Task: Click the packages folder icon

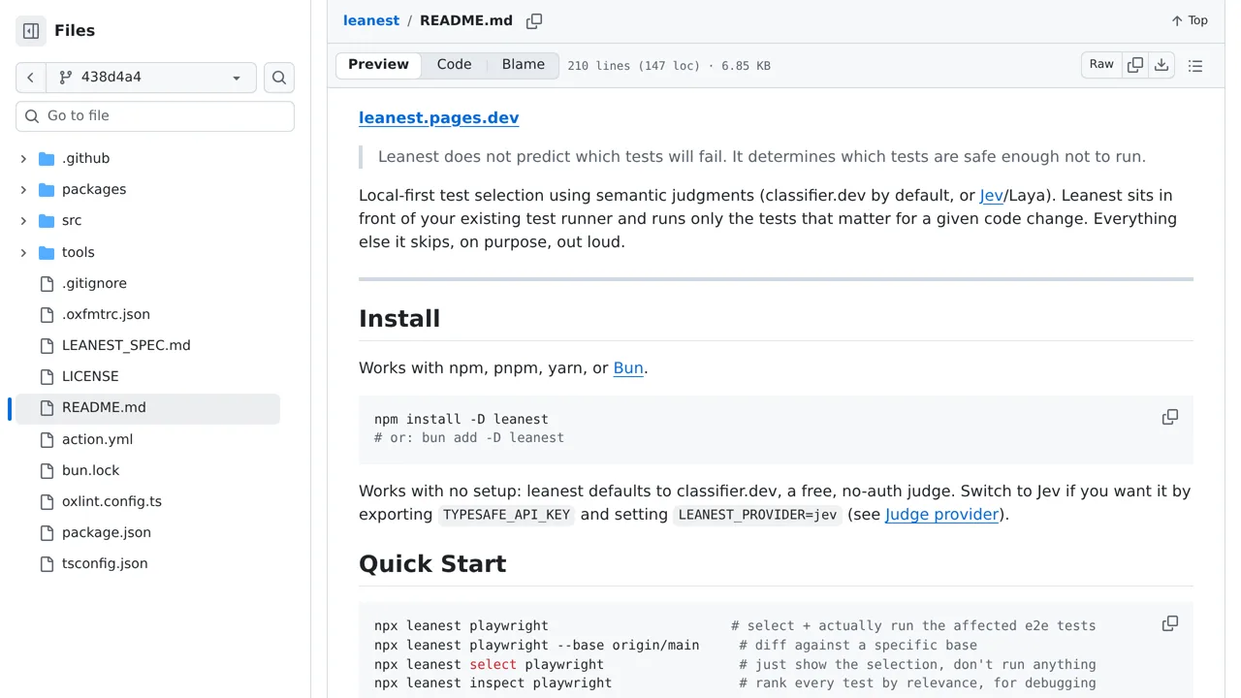Action: tap(47, 190)
